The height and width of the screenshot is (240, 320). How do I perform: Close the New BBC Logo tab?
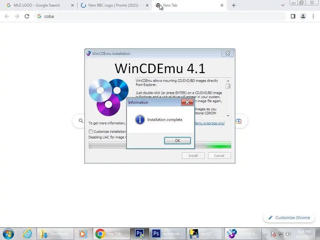pos(147,5)
